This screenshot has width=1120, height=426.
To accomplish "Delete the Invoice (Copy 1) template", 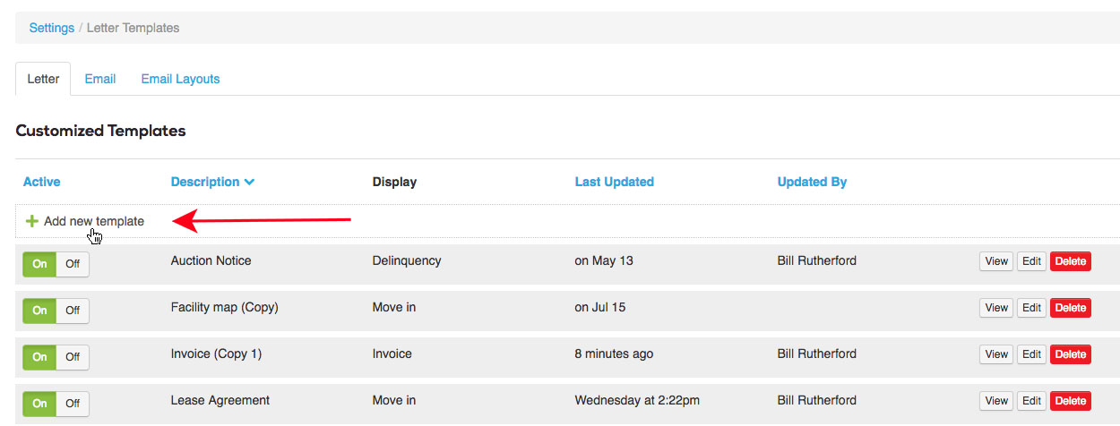I will (1070, 354).
